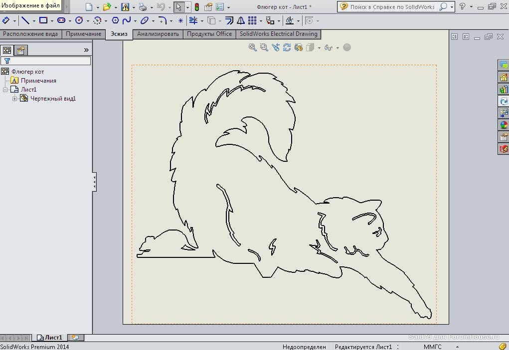Click the Rebuild traffic light icon

196,7
